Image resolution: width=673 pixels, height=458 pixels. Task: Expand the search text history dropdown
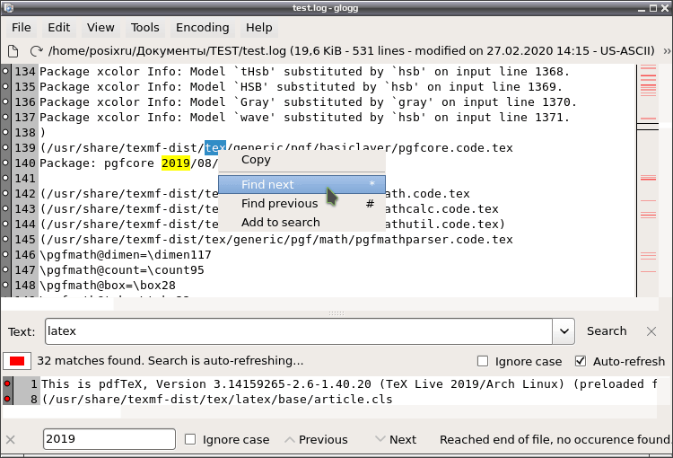click(564, 331)
